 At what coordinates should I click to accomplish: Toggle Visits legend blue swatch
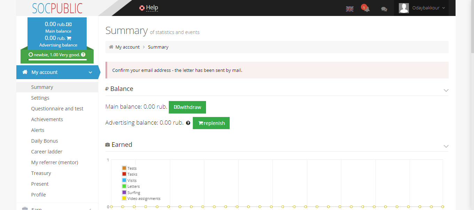tap(124, 180)
